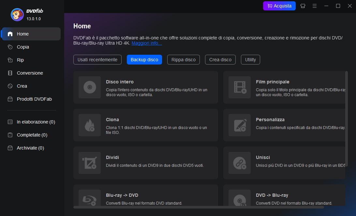
Task: Choose the Dividi title
Action: 112,157
